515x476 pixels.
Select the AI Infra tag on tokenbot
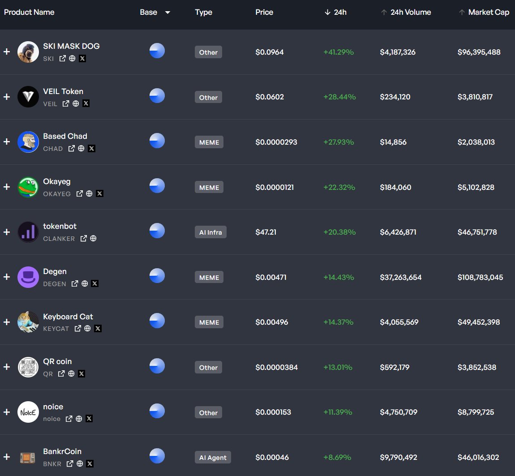tap(210, 232)
